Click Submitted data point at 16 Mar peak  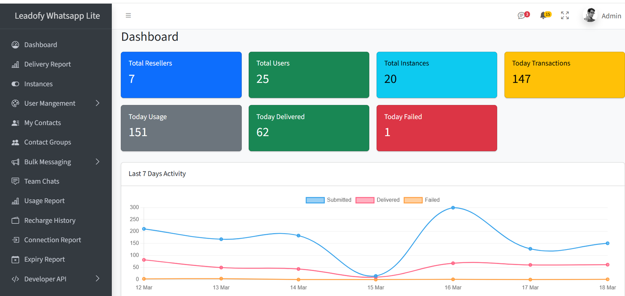(x=453, y=208)
